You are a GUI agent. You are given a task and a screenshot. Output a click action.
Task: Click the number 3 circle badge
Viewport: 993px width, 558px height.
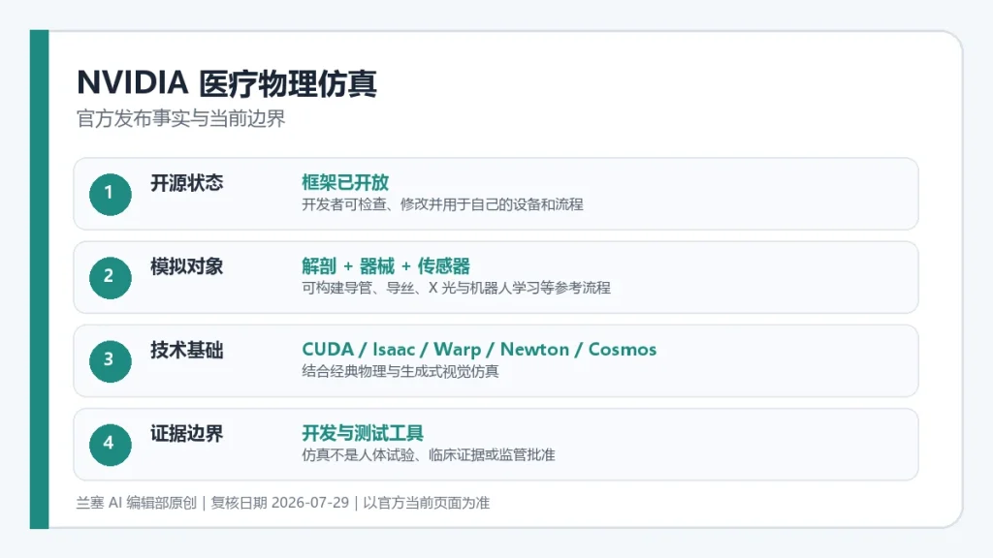[111, 361]
